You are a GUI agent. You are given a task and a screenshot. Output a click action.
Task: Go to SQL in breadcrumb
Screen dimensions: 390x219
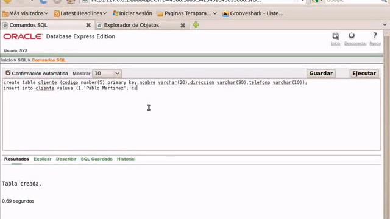point(22,60)
